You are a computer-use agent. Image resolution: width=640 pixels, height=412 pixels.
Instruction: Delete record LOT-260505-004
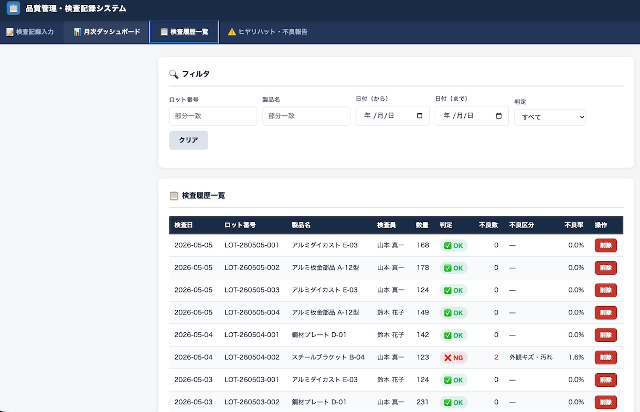pyautogui.click(x=605, y=313)
